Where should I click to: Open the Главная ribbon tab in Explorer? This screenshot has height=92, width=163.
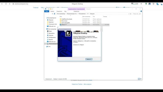coord(52,11)
